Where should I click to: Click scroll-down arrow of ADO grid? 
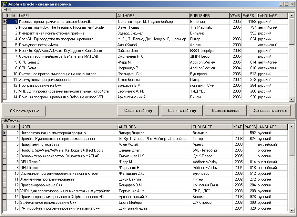tap(292, 99)
